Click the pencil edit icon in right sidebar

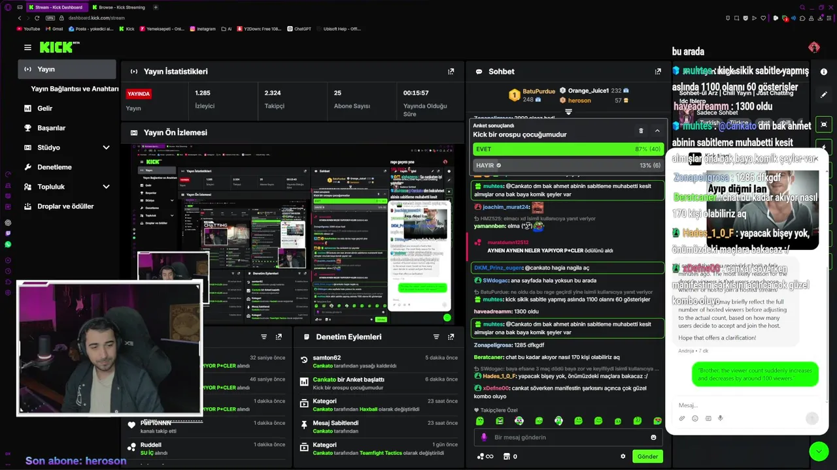tap(824, 95)
